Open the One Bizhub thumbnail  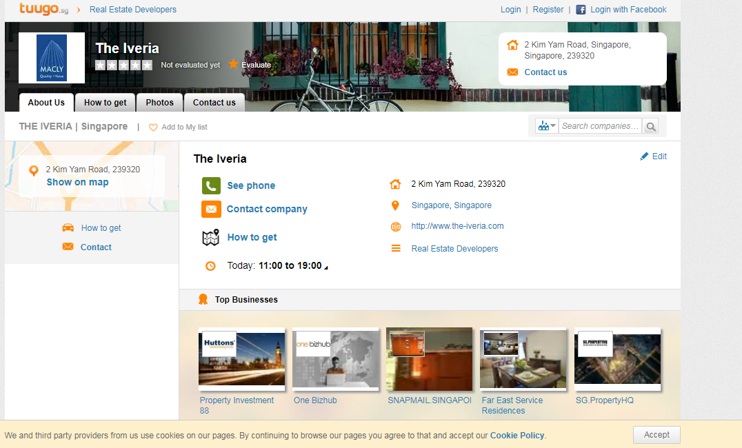click(336, 358)
